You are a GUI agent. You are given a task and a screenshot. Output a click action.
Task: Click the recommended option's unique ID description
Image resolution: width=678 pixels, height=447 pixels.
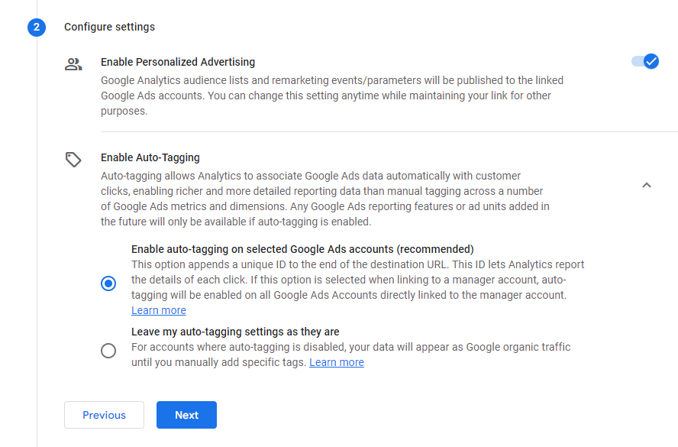point(357,280)
